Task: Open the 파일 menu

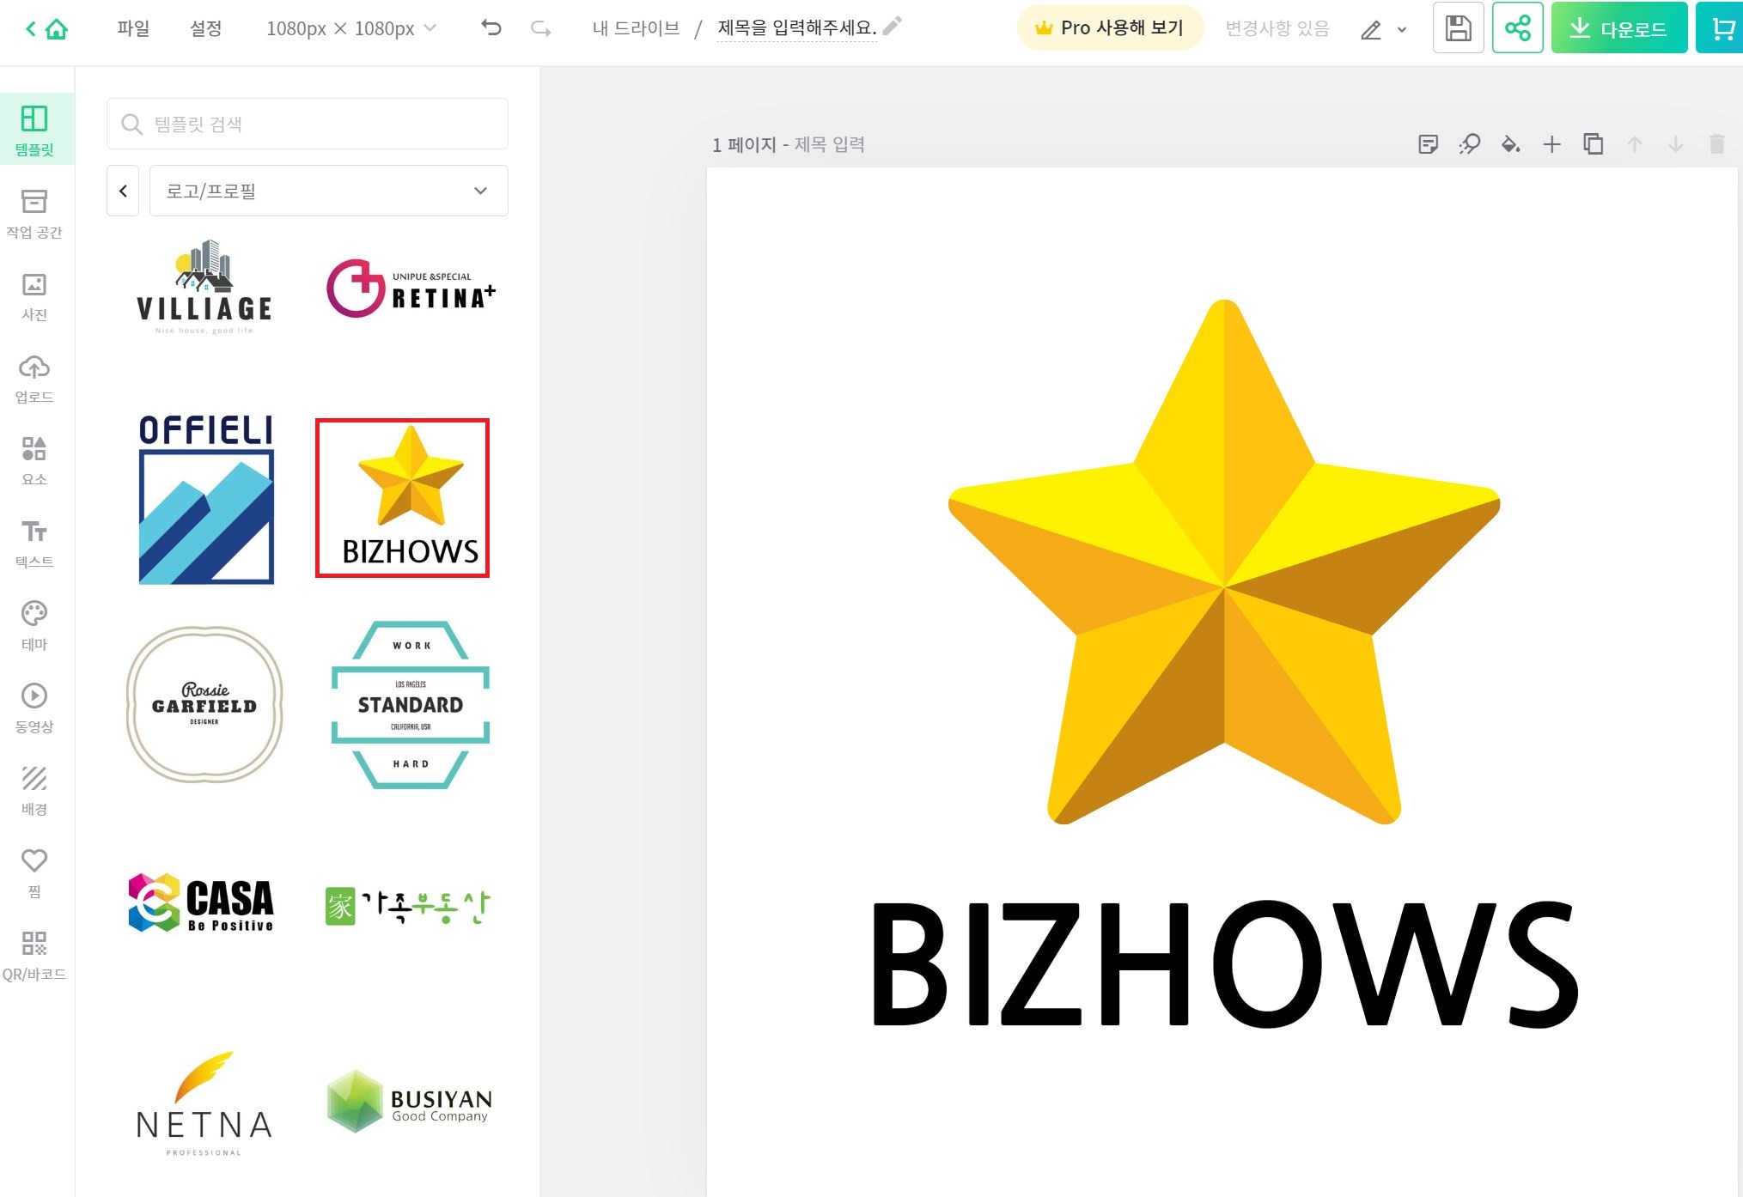Action: (133, 28)
